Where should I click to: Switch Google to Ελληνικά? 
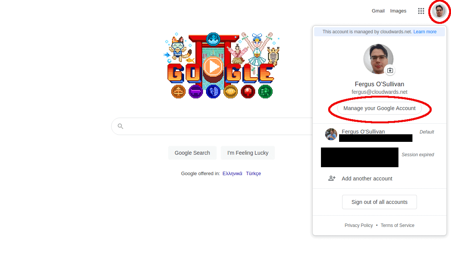232,174
